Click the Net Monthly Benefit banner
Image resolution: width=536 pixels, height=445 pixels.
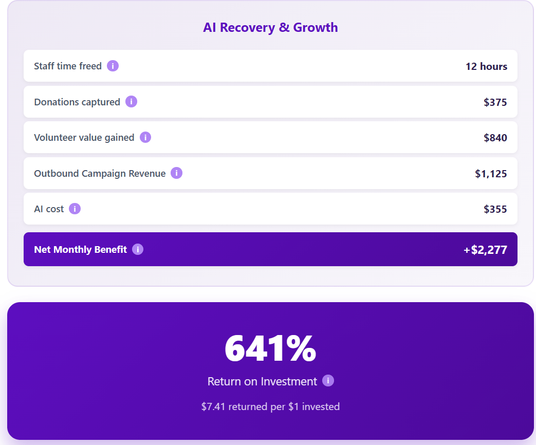pos(270,249)
